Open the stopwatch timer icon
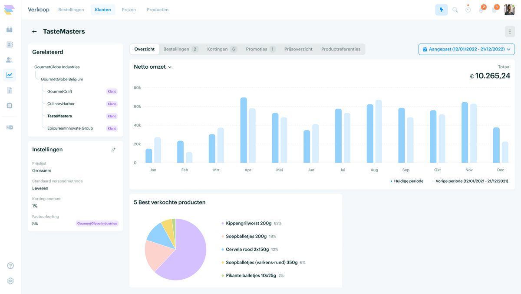521x294 pixels. [x=468, y=9]
